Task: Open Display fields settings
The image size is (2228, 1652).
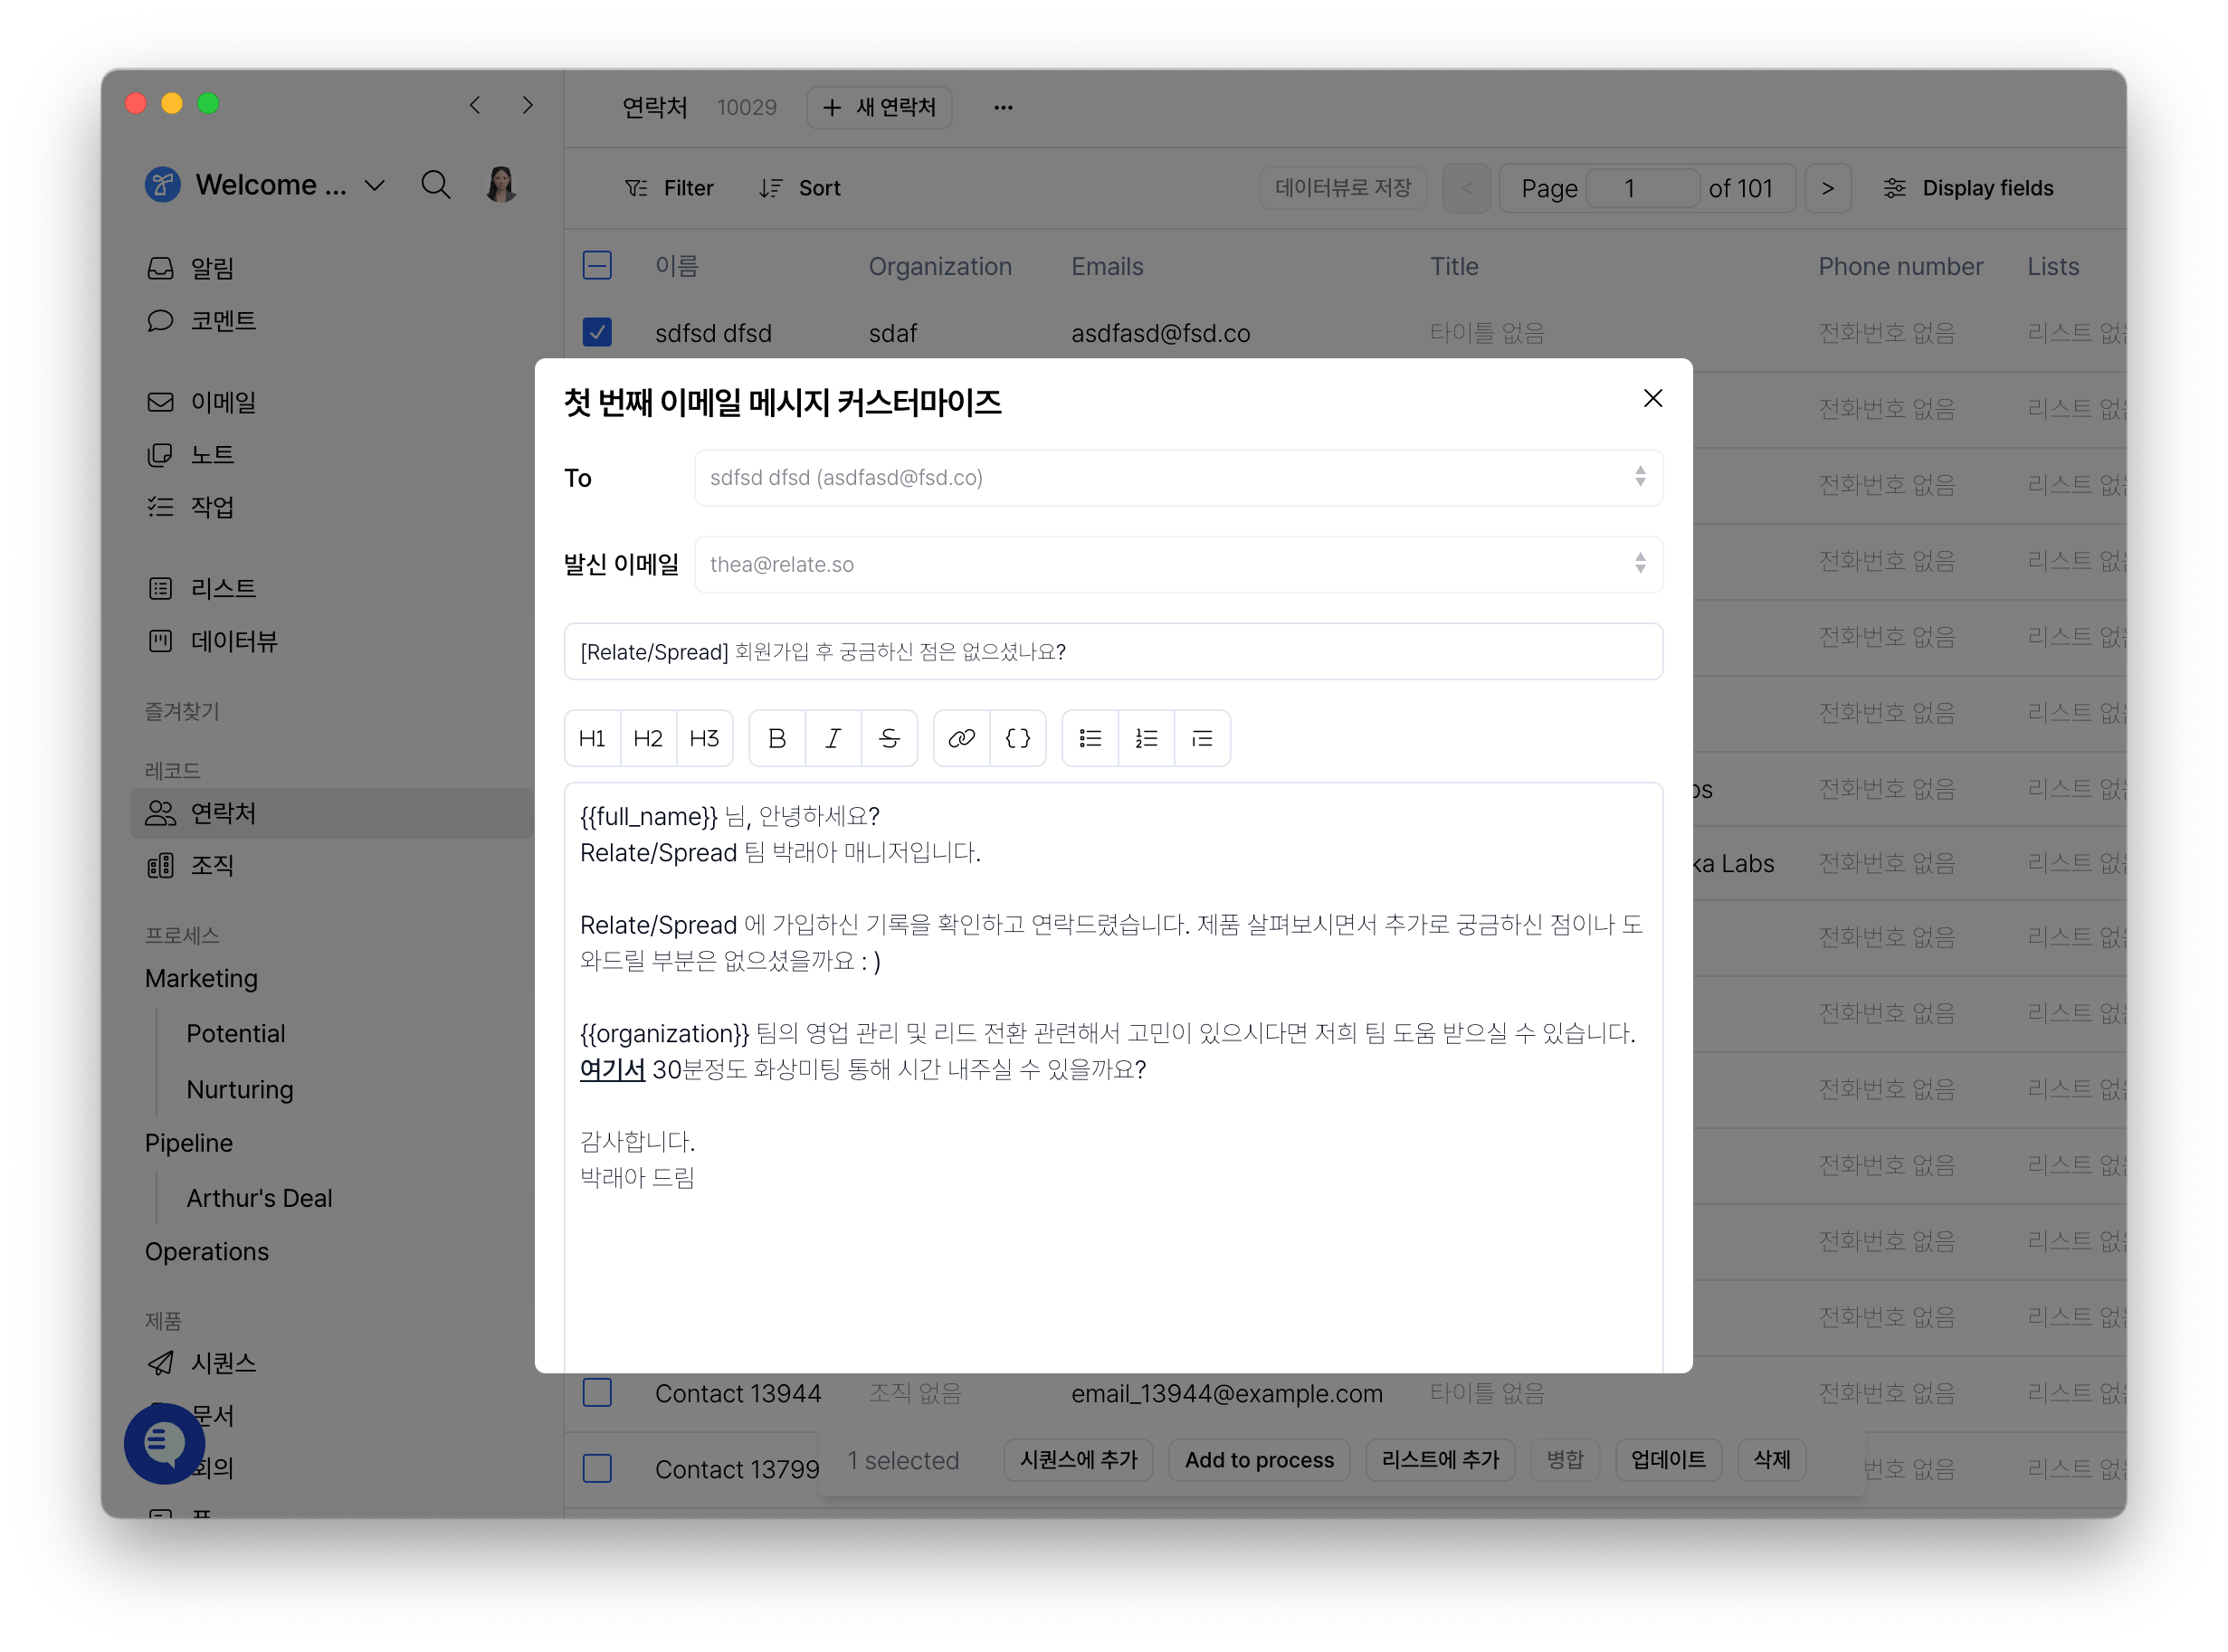Action: [x=1968, y=188]
